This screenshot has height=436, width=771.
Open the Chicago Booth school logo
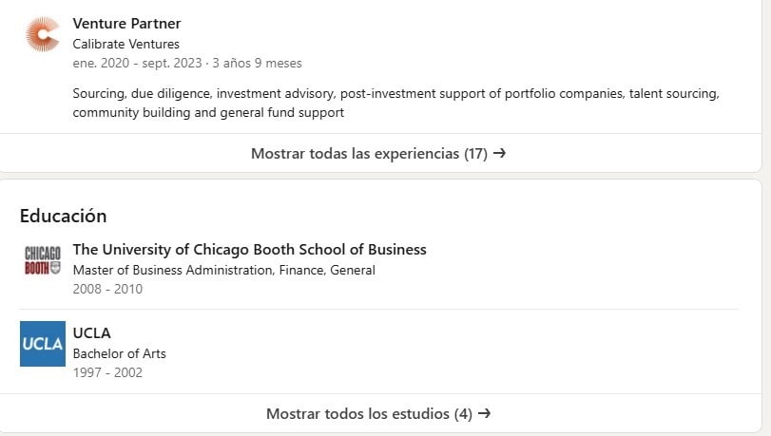pos(43,260)
